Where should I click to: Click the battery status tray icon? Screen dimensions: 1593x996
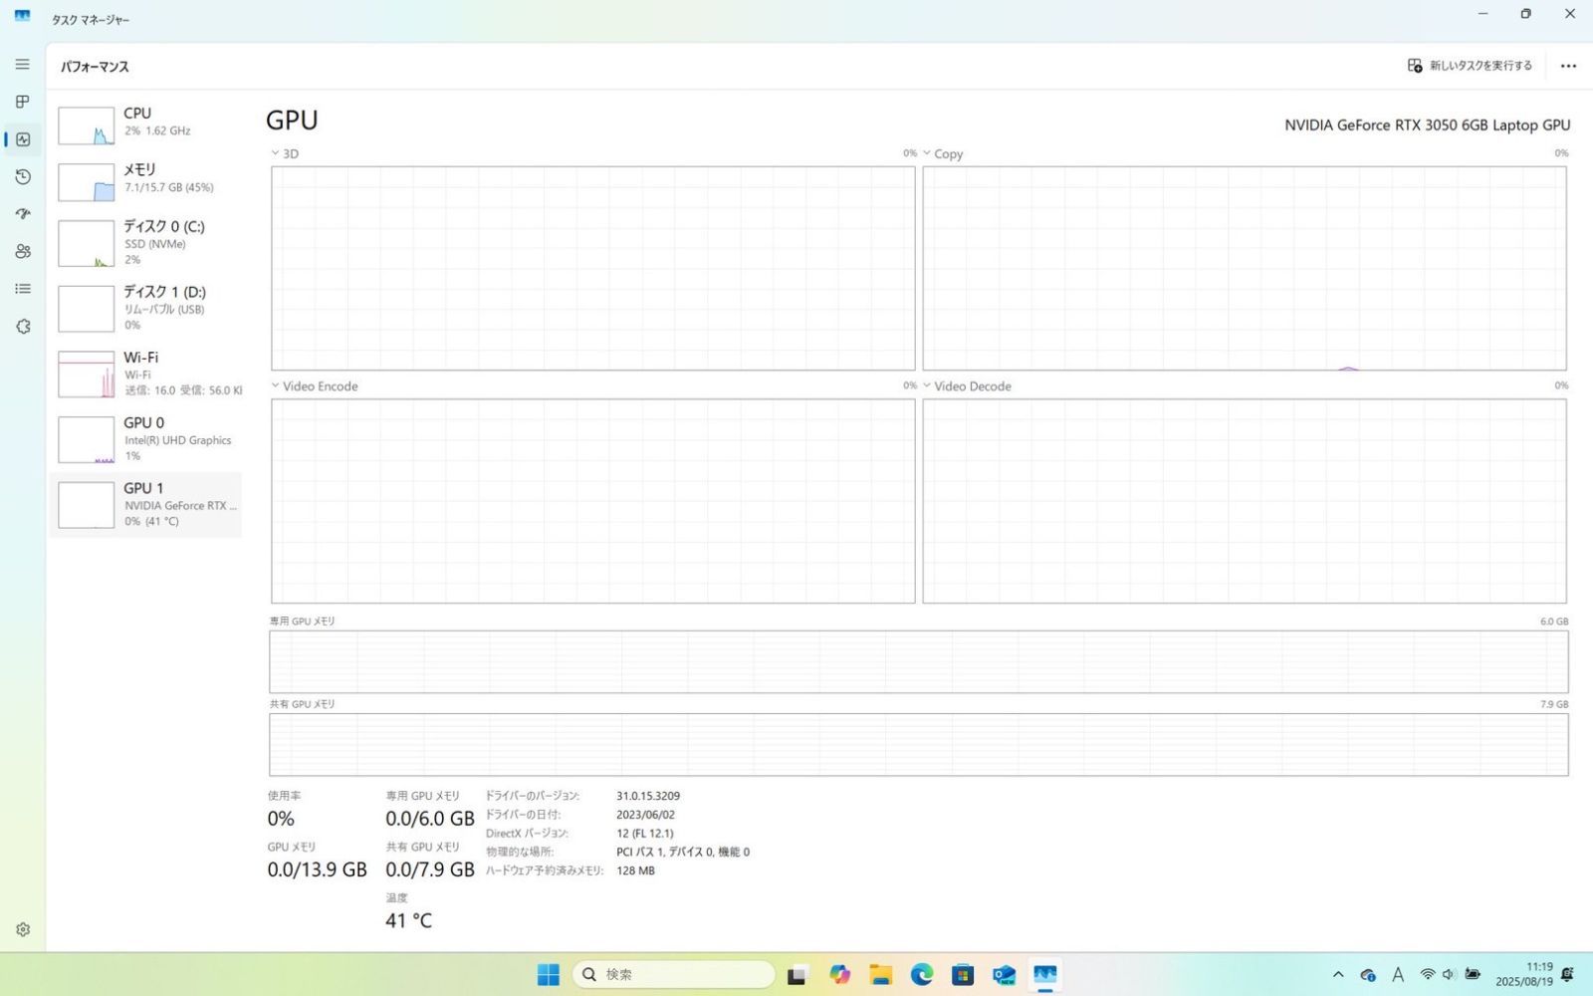click(1473, 974)
